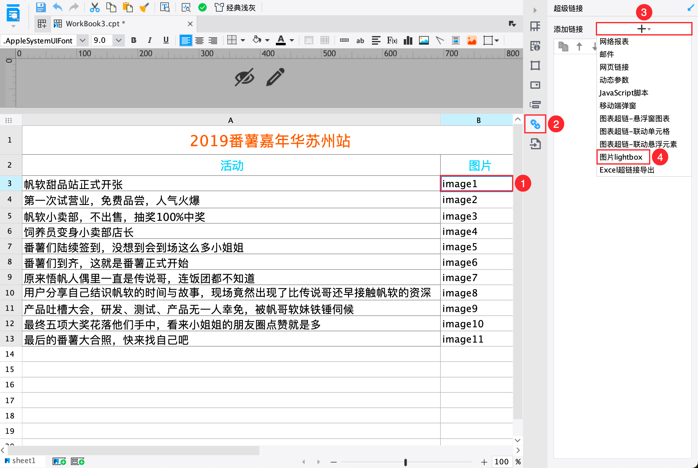Click the Save icon in top toolbar
The width and height of the screenshot is (698, 468).
click(41, 7)
